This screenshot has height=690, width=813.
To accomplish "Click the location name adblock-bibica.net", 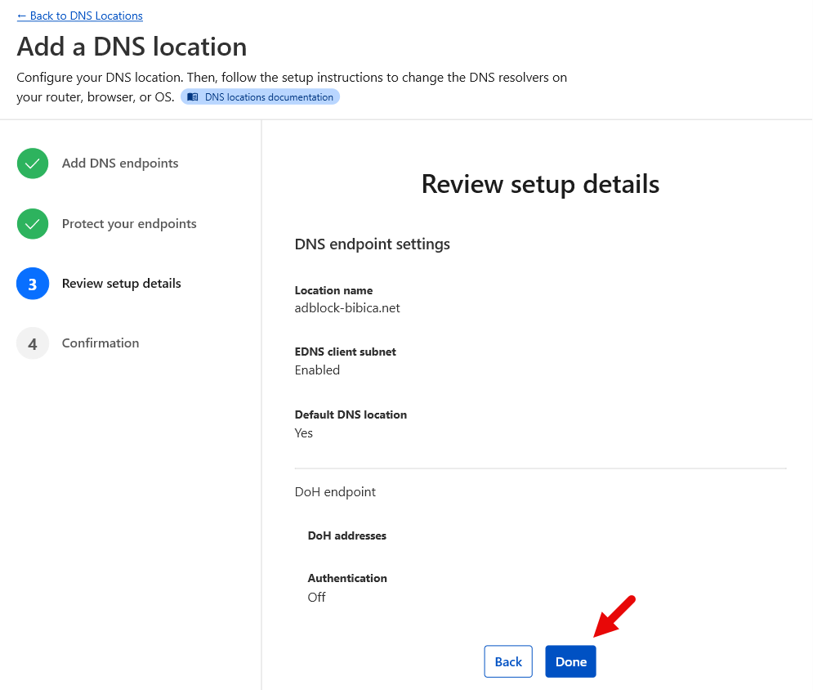I will tap(347, 308).
